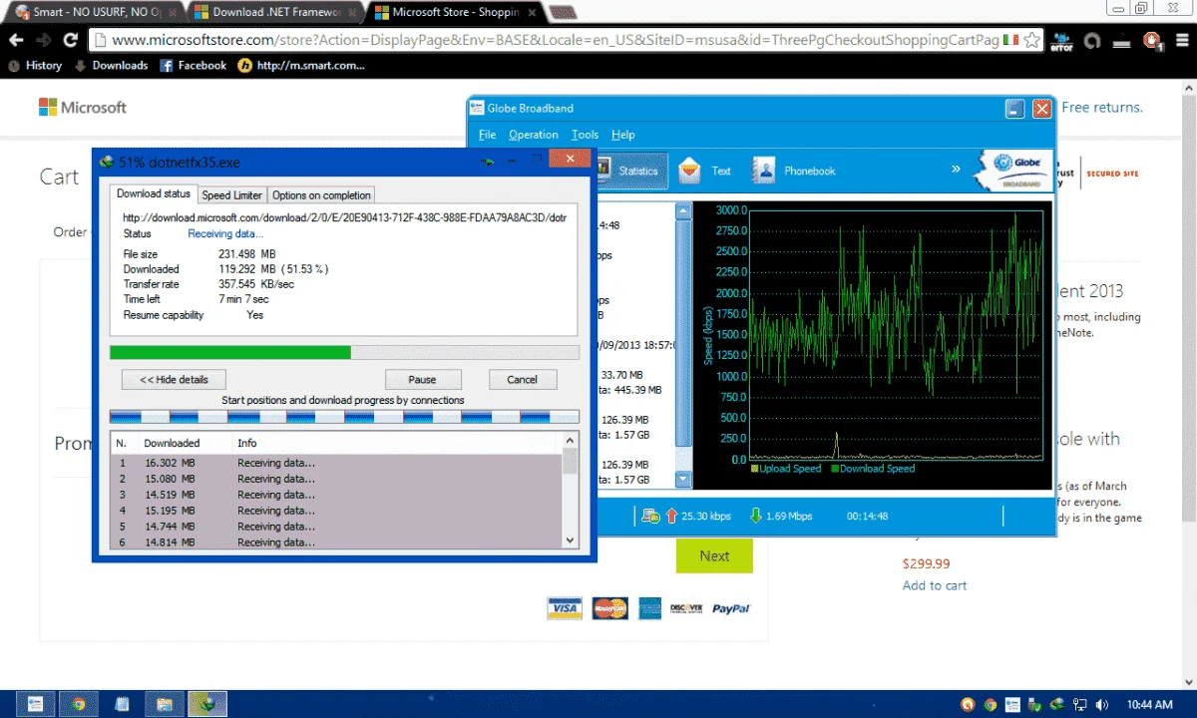The image size is (1197, 718).
Task: Click the N. column header
Action: pos(124,443)
